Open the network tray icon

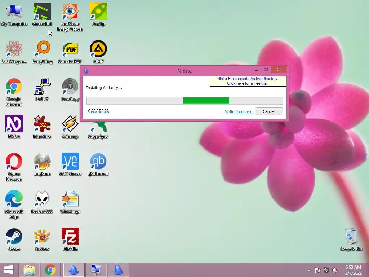[x=326, y=270]
